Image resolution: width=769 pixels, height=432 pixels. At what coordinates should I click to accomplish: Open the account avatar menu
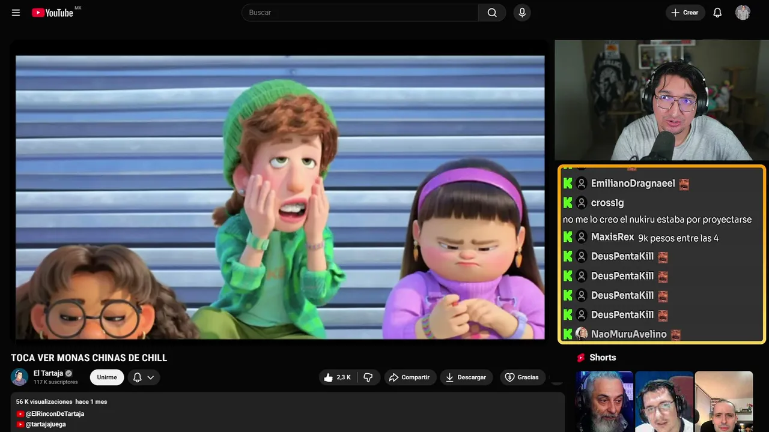743,13
